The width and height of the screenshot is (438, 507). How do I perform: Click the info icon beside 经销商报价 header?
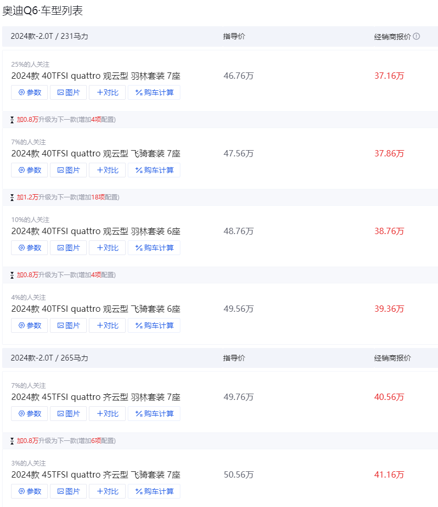point(416,36)
